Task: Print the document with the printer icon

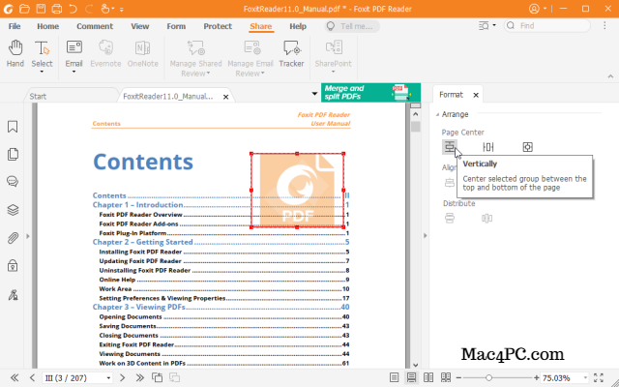Action: (x=57, y=9)
